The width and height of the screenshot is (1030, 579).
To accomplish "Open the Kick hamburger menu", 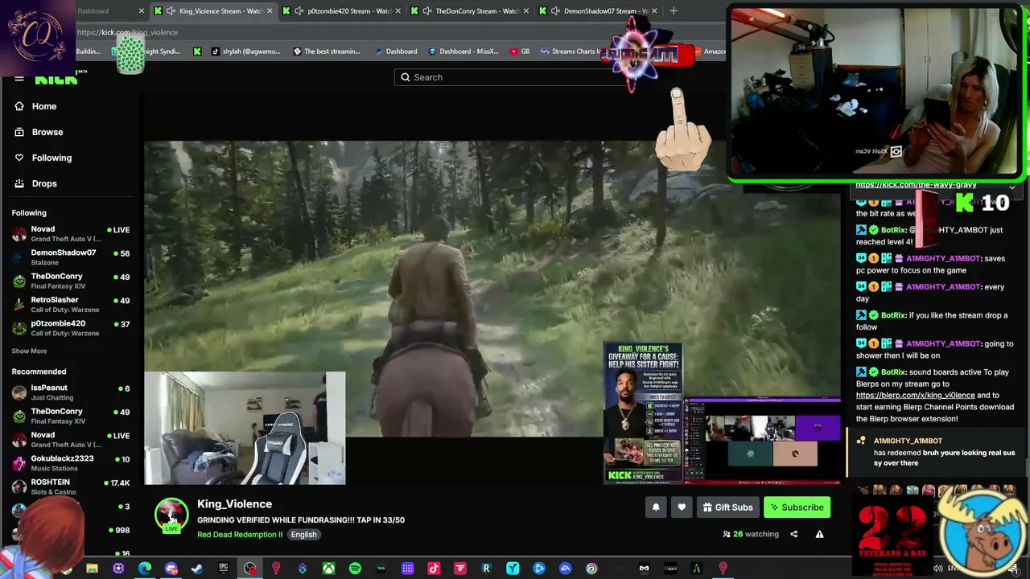I will pos(19,79).
